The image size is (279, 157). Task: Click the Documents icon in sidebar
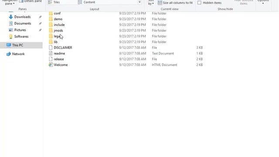[11, 23]
